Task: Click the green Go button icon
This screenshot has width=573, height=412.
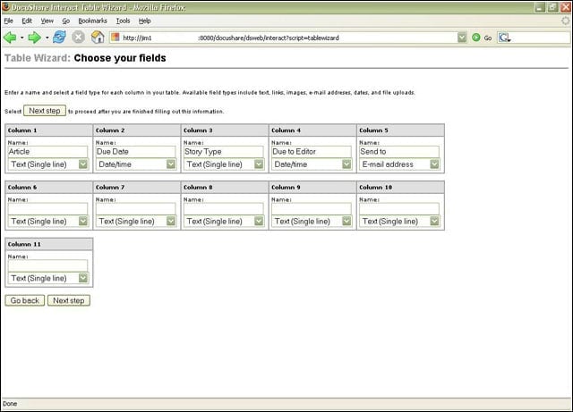Action: coord(476,38)
